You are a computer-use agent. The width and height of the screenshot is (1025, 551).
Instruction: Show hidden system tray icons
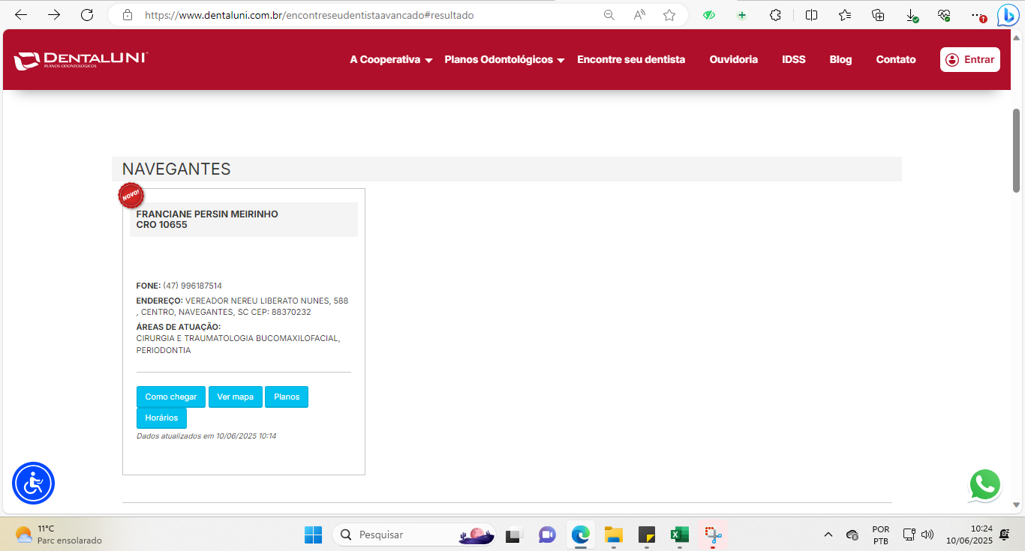pyautogui.click(x=828, y=535)
